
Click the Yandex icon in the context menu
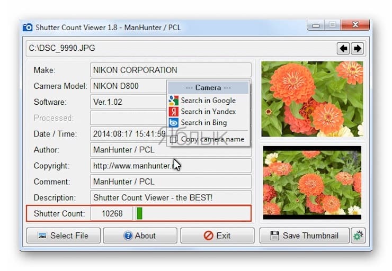(x=174, y=111)
